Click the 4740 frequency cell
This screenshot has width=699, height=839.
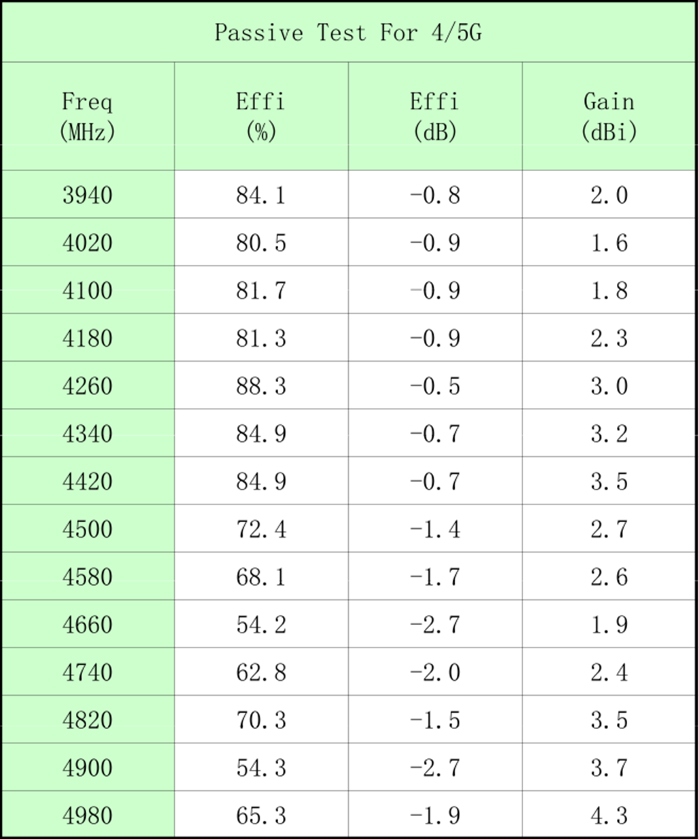88,671
